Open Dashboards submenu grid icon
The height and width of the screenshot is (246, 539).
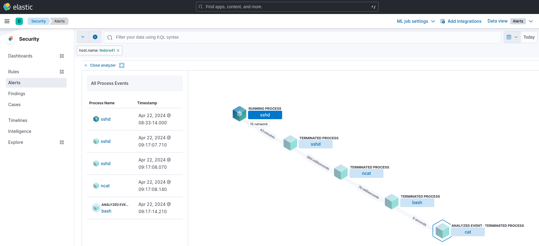(x=62, y=56)
